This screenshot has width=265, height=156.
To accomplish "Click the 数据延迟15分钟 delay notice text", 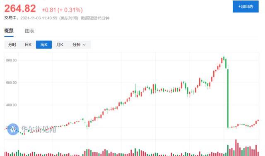I will click(95, 18).
